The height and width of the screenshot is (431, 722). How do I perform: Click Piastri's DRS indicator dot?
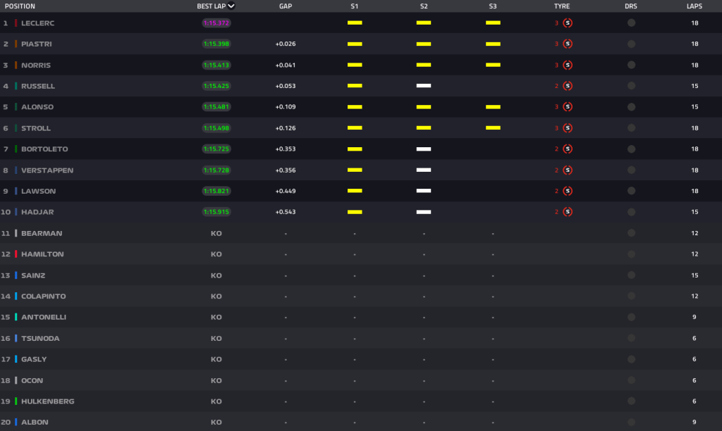631,44
